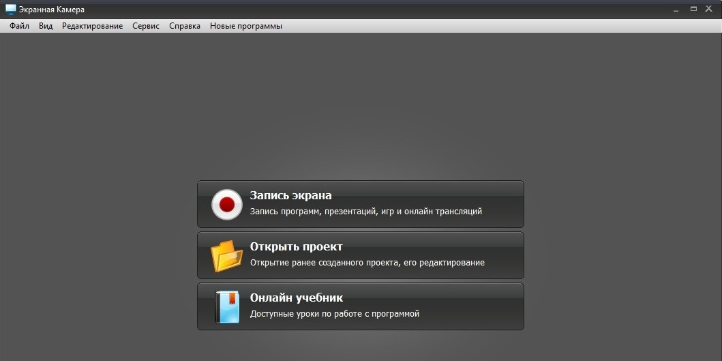The image size is (722, 361).
Task: Click the blue book tutorial icon
Action: [227, 306]
